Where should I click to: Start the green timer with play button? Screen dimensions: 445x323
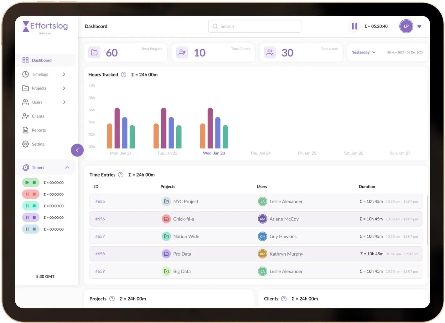27,183
